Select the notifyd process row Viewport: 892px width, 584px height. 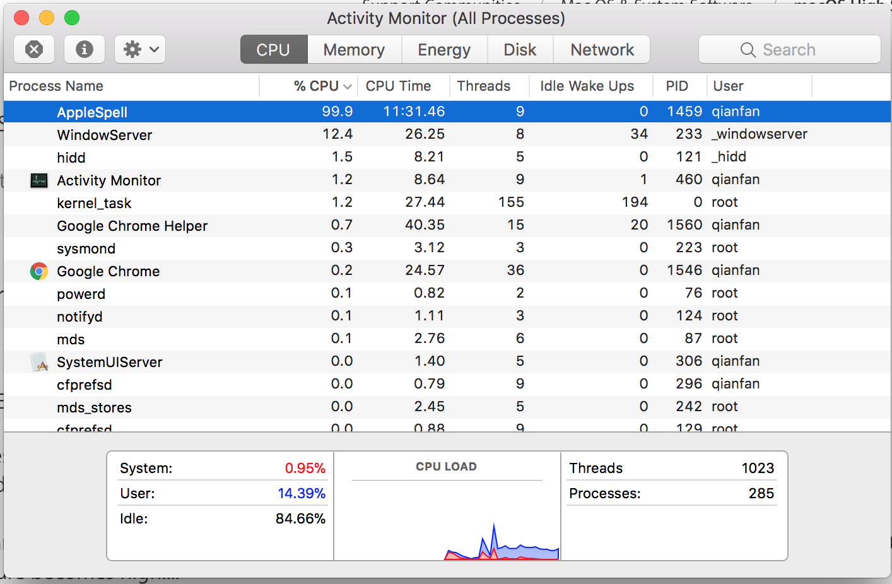coord(447,316)
